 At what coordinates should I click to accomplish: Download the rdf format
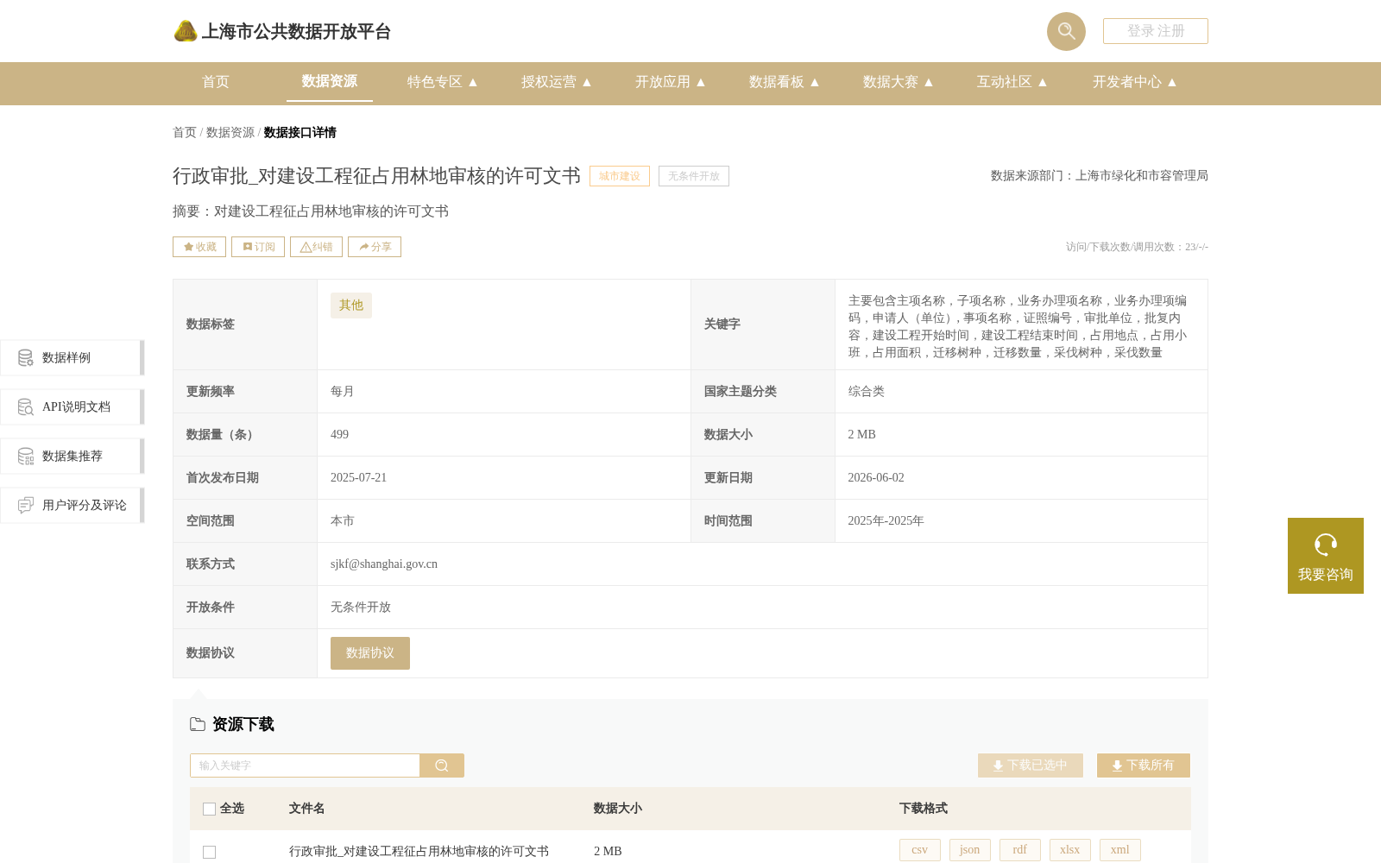(1020, 850)
